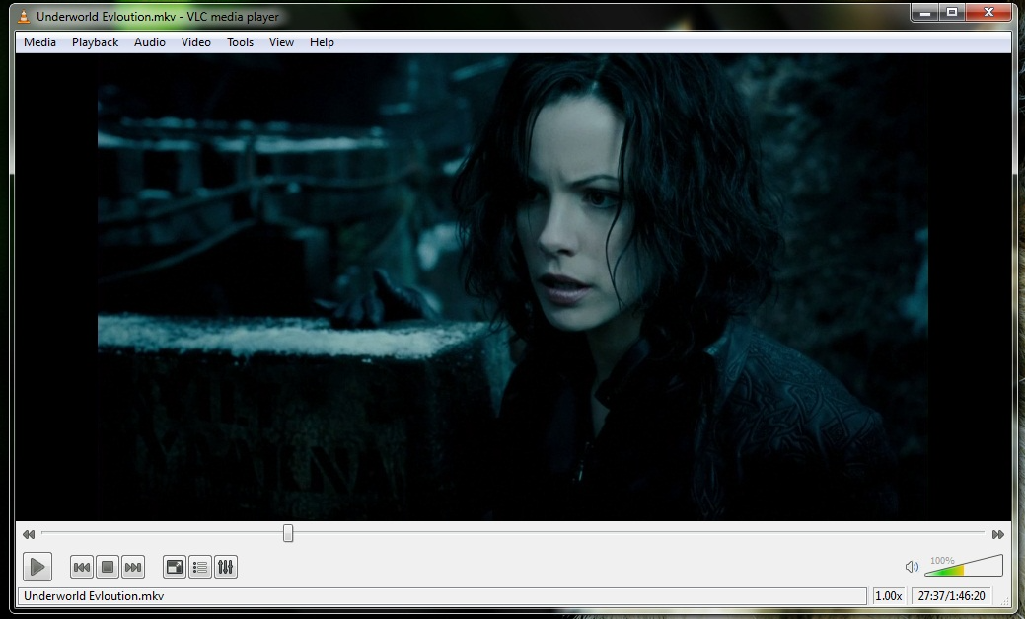
Task: Open the View menu
Action: [281, 41]
